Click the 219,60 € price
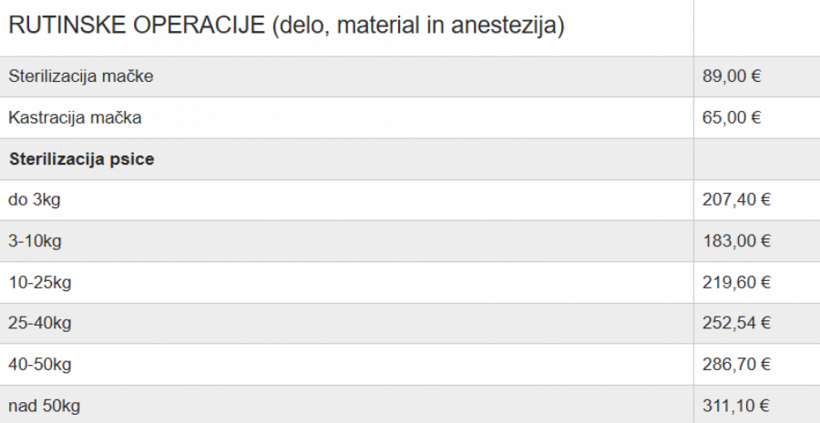Screen dimensions: 820x423 click(736, 282)
